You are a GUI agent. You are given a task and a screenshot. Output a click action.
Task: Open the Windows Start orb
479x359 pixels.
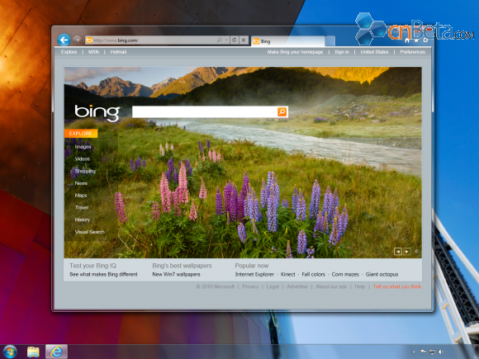[9, 352]
